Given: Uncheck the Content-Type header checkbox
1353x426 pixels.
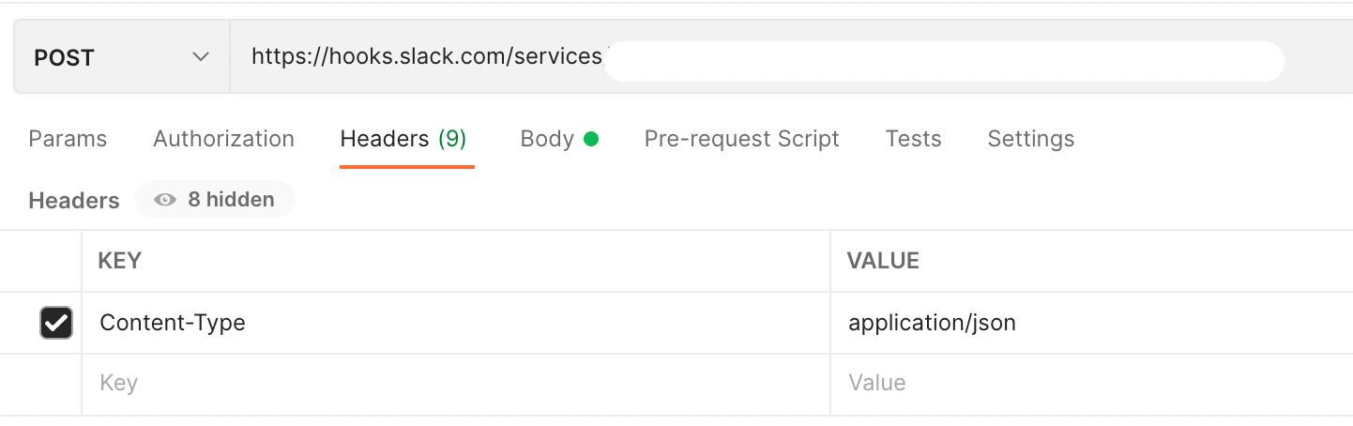Looking at the screenshot, I should (56, 323).
